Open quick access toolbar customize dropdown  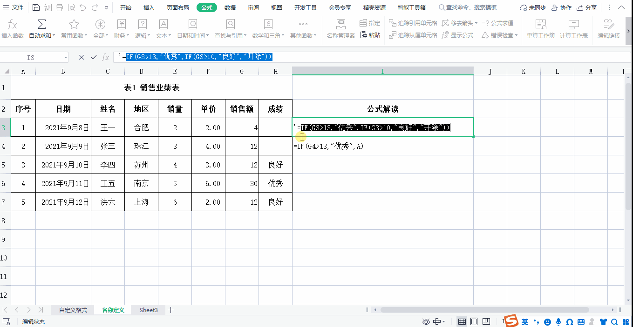(107, 8)
